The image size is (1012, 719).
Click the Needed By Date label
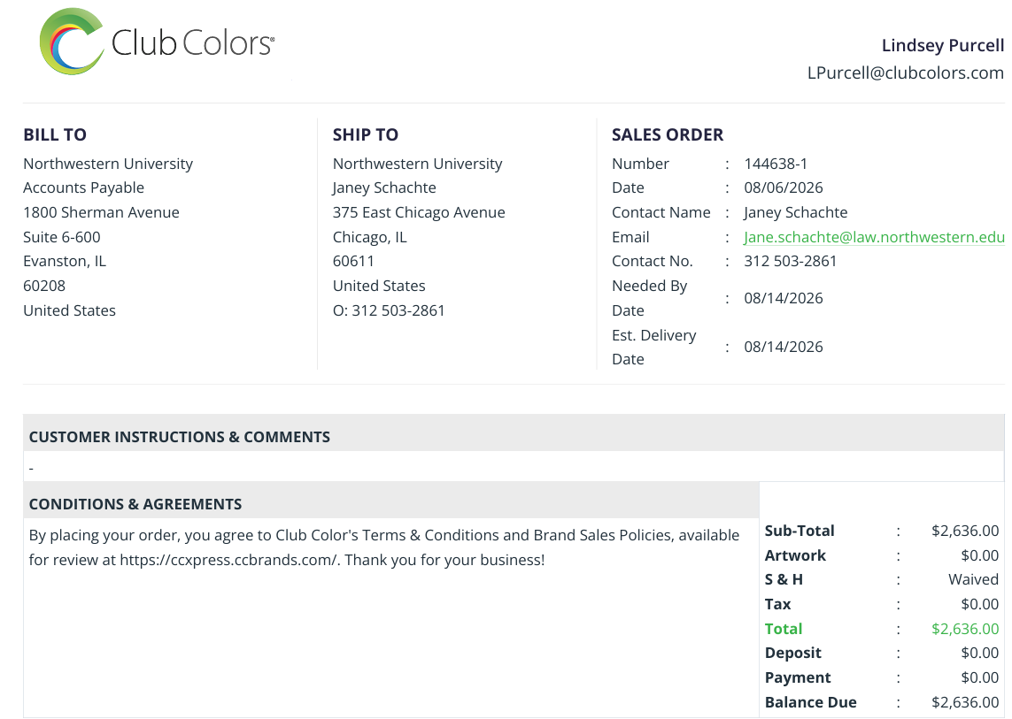click(x=649, y=298)
